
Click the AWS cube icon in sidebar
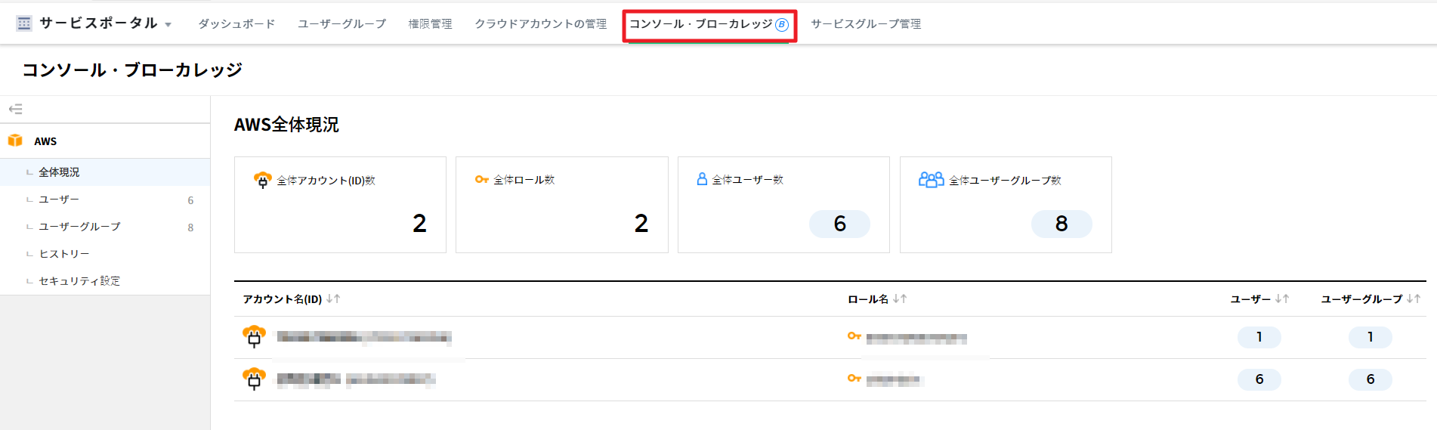[x=15, y=141]
